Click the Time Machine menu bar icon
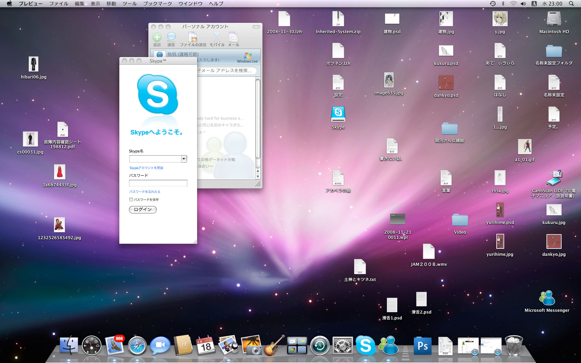The image size is (581, 363). 493,3
